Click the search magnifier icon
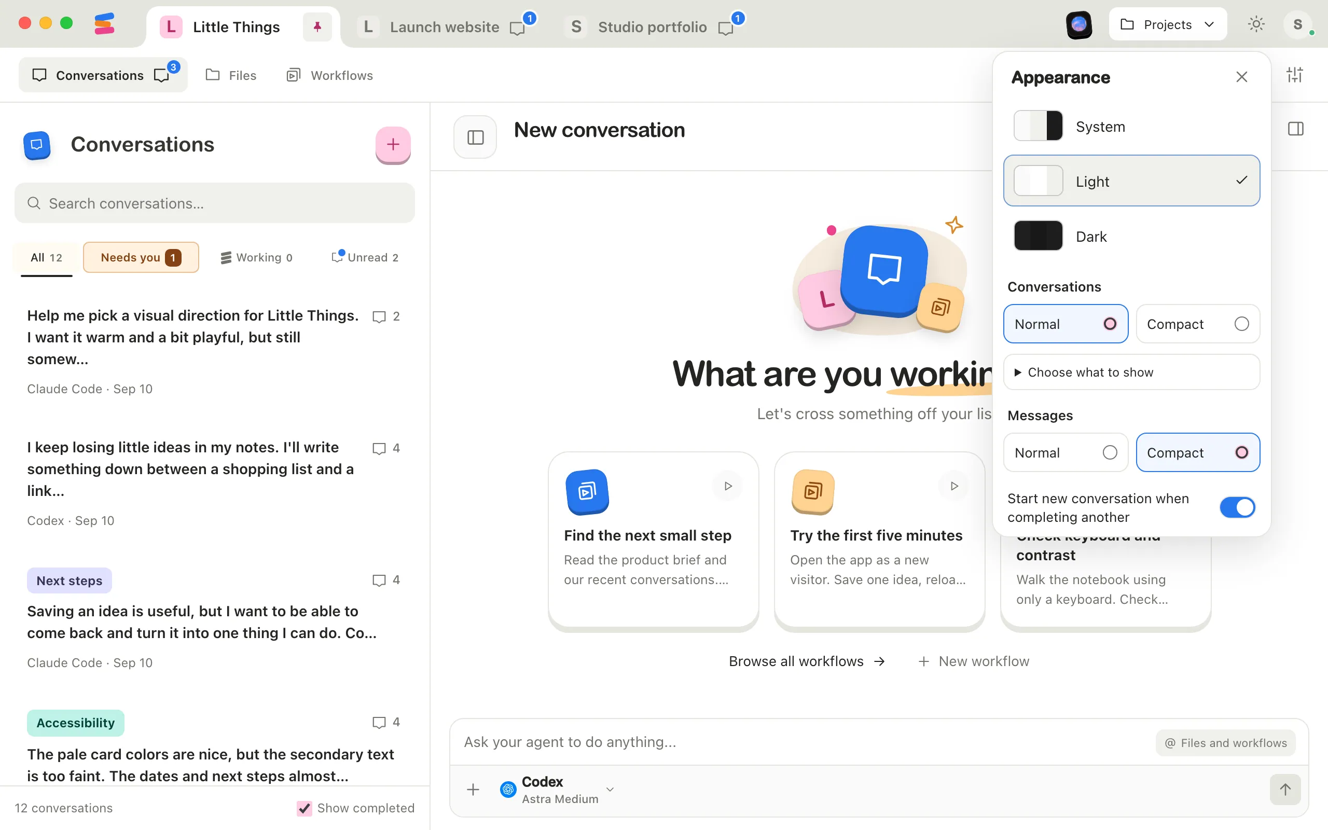Screen dimensions: 1328x830 pyautogui.click(x=34, y=204)
